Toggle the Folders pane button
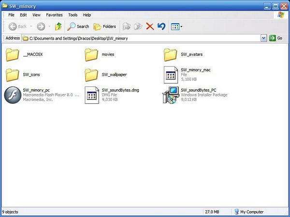Screen dimensions: 290x217 [x=105, y=27]
